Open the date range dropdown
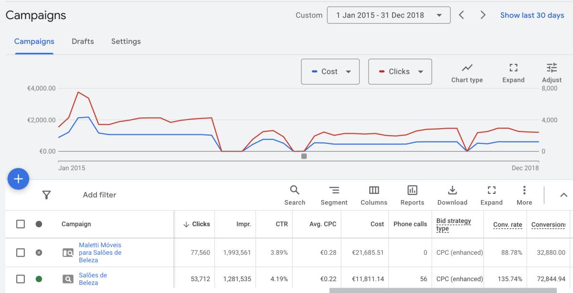The image size is (573, 293). (389, 15)
